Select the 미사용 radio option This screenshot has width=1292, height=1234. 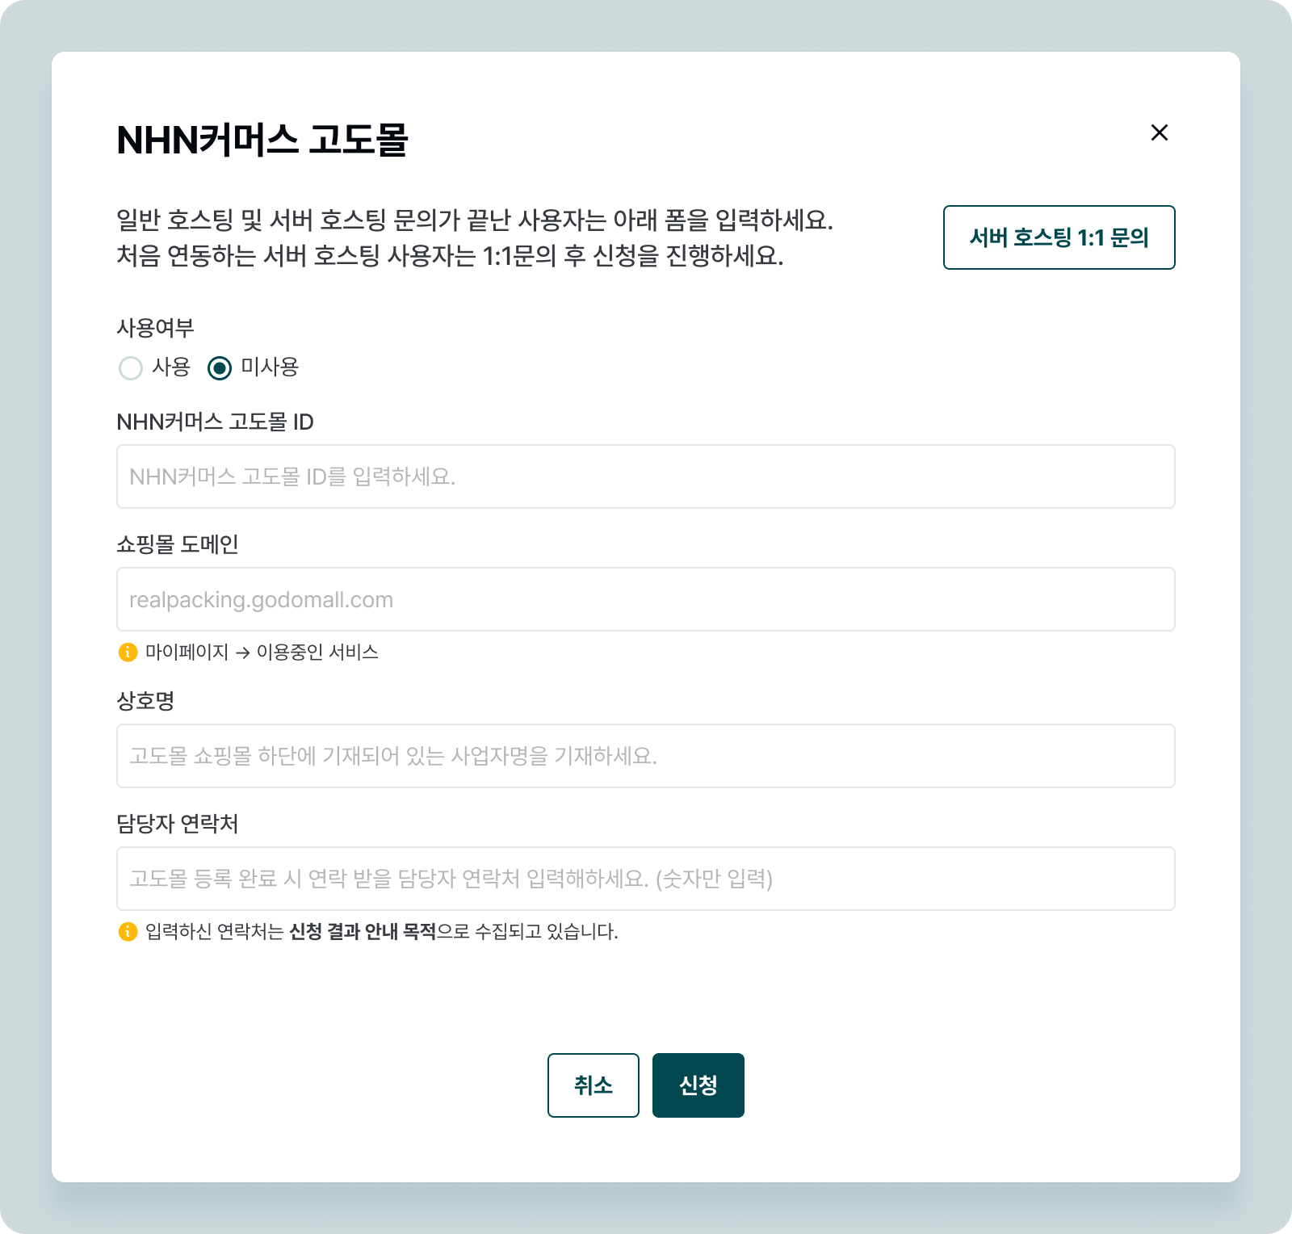(x=220, y=368)
